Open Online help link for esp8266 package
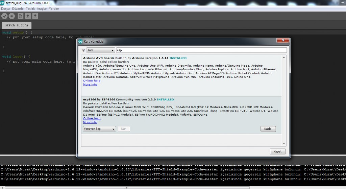This screenshot has width=346, height=189. [x=92, y=118]
